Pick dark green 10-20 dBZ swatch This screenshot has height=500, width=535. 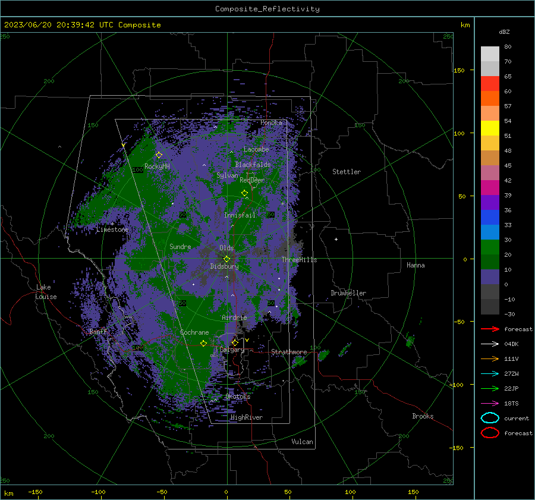(490, 262)
